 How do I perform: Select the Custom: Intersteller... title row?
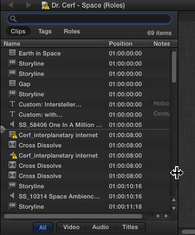pyautogui.click(x=85, y=104)
